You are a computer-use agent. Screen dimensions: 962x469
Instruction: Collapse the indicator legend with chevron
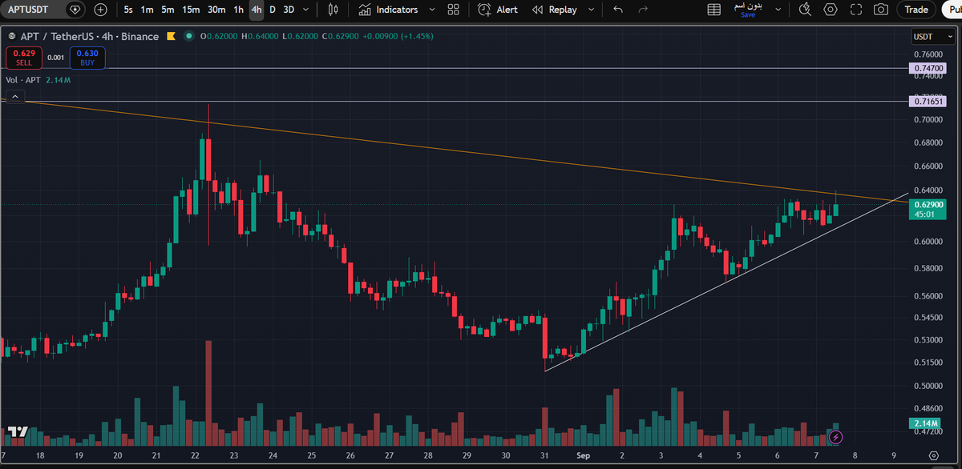15,97
